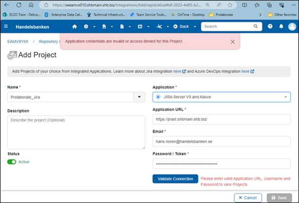This screenshot has height=203, width=299.
Task: Click the zoom magnifier in address bar
Action: (x=207, y=5)
